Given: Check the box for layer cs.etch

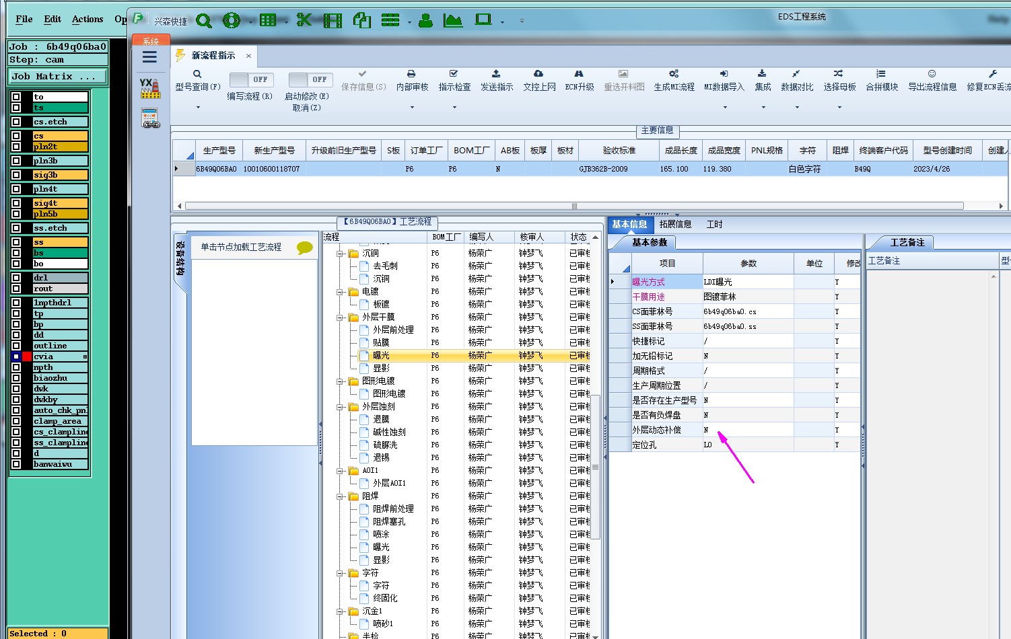Looking at the screenshot, I should (16, 122).
